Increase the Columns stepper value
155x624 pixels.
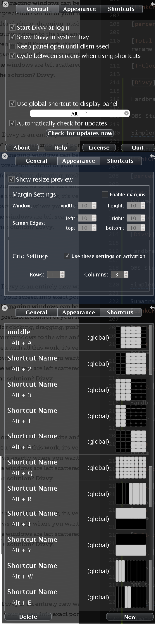tap(126, 273)
